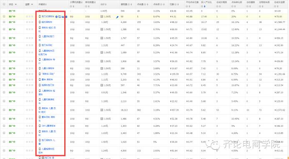Viewport: 289px width, 159px height.
Task: Click the round blue icon beside highlighted keyword
Action: point(56,17)
